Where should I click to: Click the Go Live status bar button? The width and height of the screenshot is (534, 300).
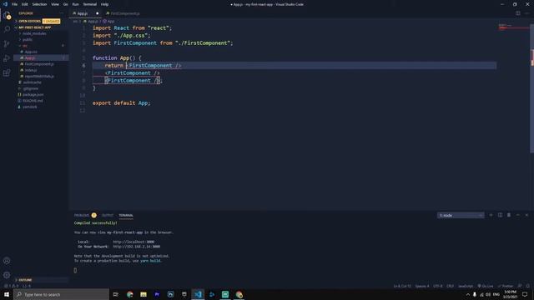[x=486, y=286]
